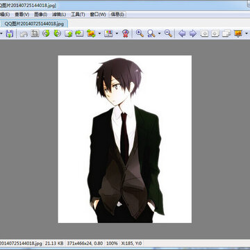The width and height of the screenshot is (250, 250).
Task: Click the Zoom Out magnifier with minus
Action: (168, 33)
